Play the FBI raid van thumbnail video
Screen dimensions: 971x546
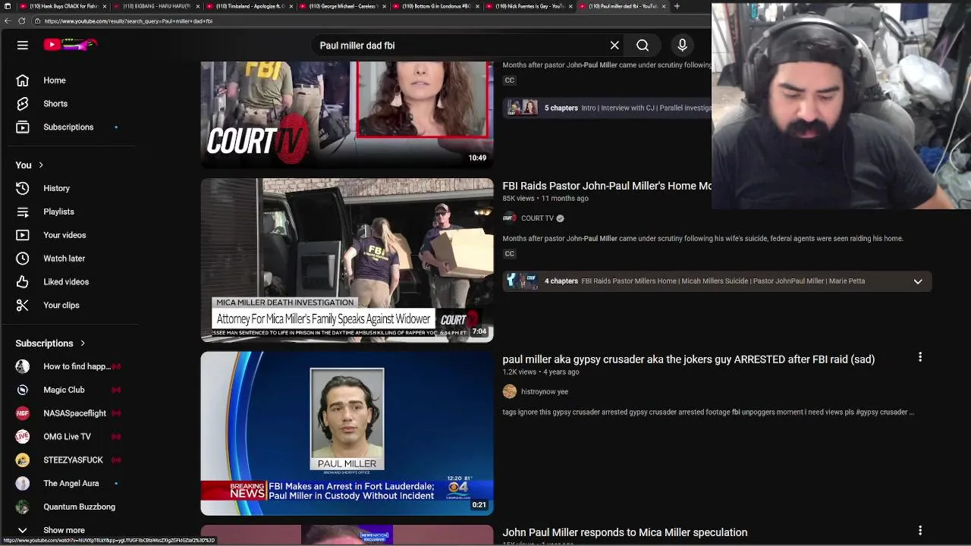click(347, 260)
